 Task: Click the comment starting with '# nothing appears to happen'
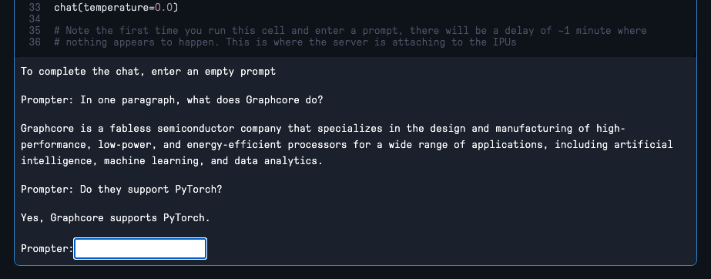tap(285, 42)
